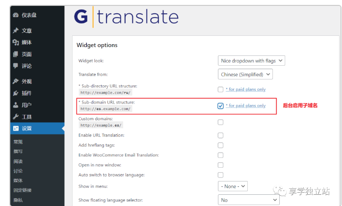Click the Posts pushpin icon
The width and height of the screenshot is (342, 206).
pyautogui.click(x=16, y=30)
